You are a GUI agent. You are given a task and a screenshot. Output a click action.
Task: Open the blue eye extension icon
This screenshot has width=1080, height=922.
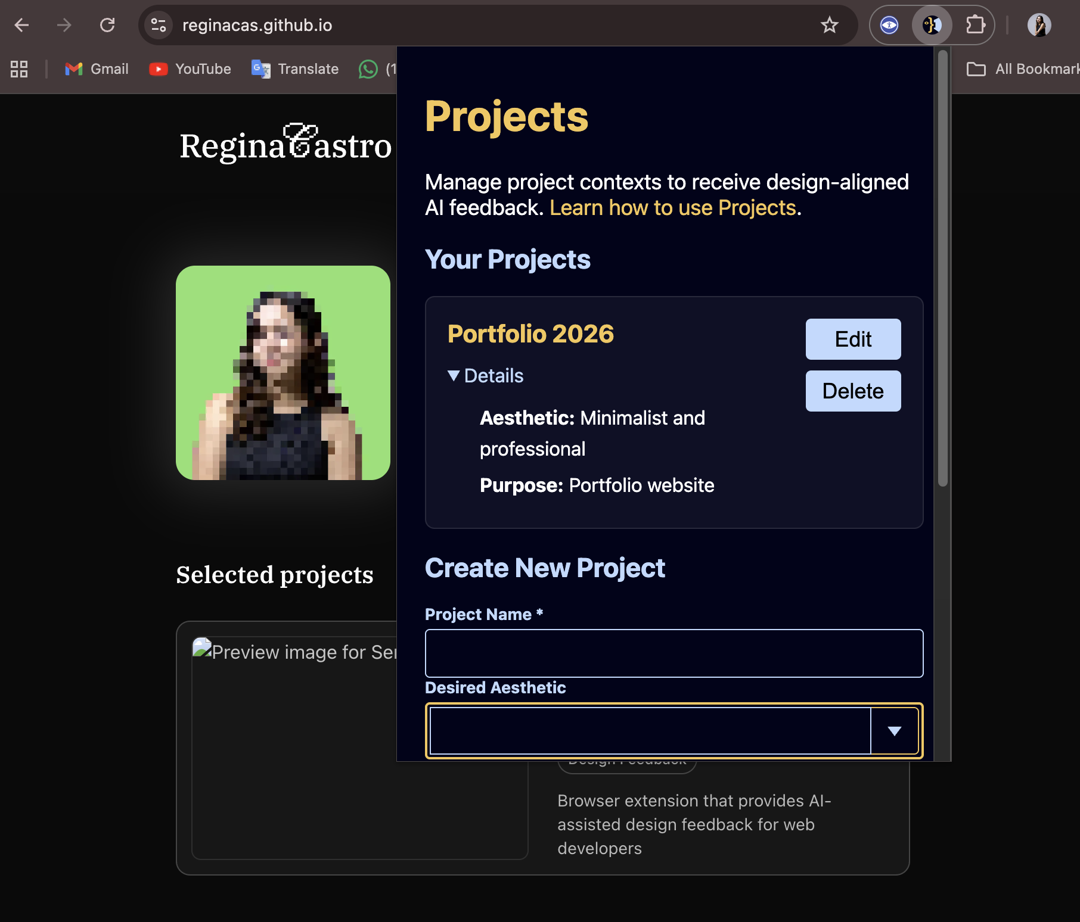click(889, 25)
